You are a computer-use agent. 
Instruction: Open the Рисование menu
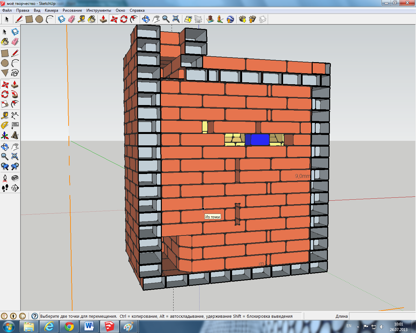click(x=72, y=10)
